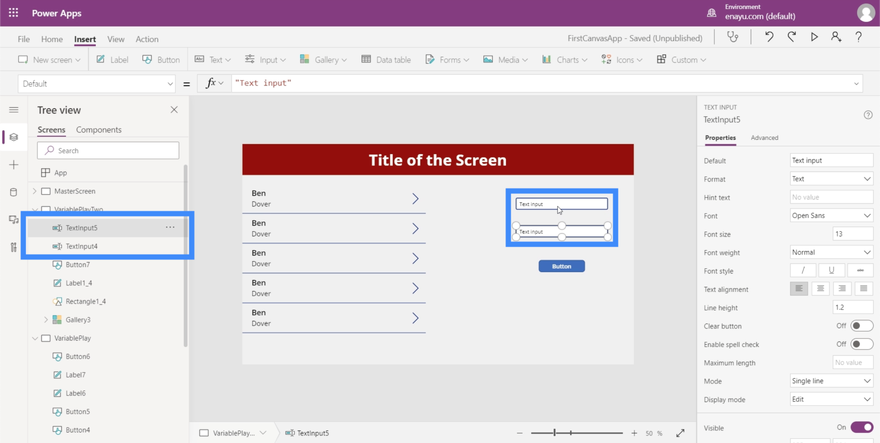Open the Media pane in sidebar
Viewport: 880px width, 443px height.
click(x=14, y=220)
